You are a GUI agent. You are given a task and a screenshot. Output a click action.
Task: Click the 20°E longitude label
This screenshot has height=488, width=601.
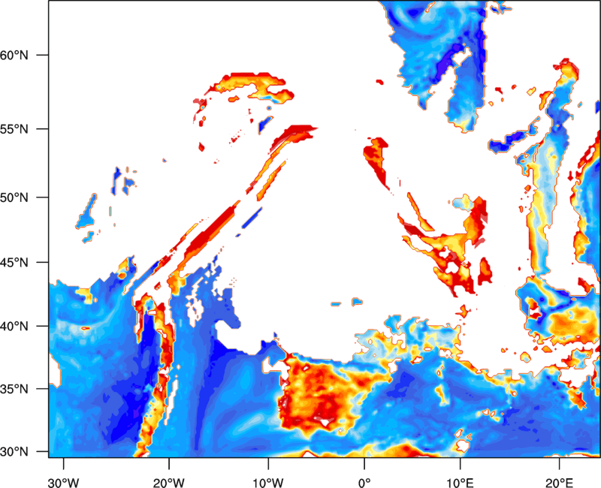559,483
